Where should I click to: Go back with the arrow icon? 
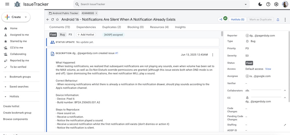coord(48,20)
